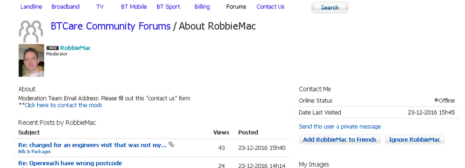
Task: Click About RobbieMac page title text
Action: pos(217,26)
